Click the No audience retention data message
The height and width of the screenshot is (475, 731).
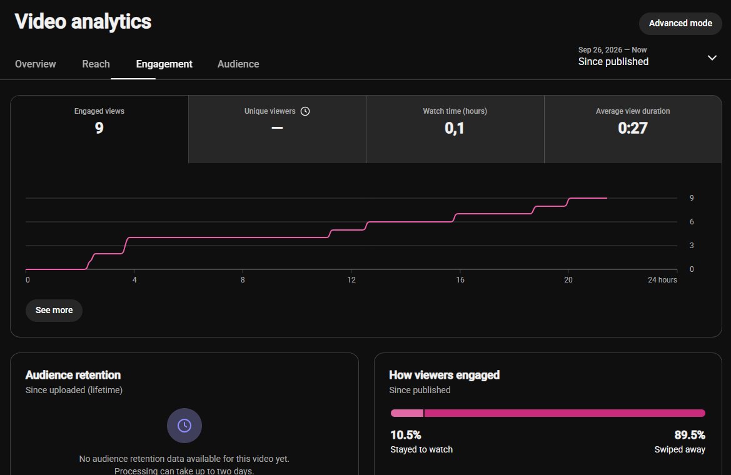pyautogui.click(x=184, y=465)
